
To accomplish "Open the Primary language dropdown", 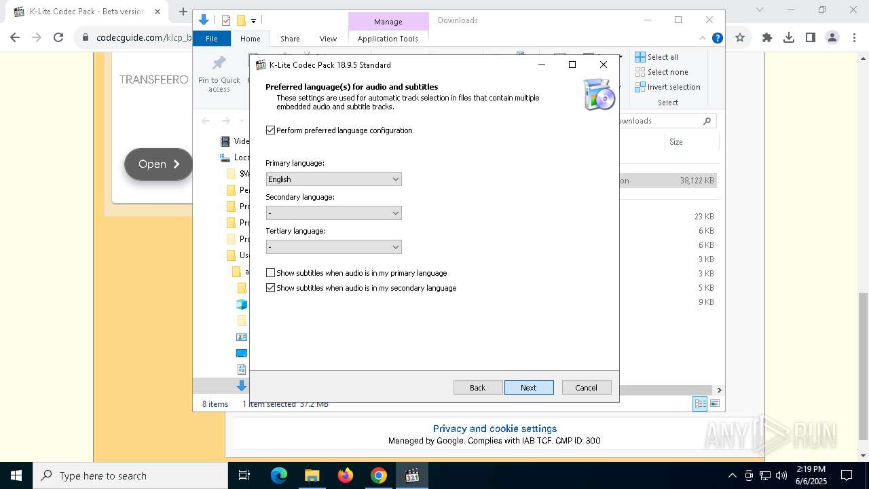I will point(333,179).
